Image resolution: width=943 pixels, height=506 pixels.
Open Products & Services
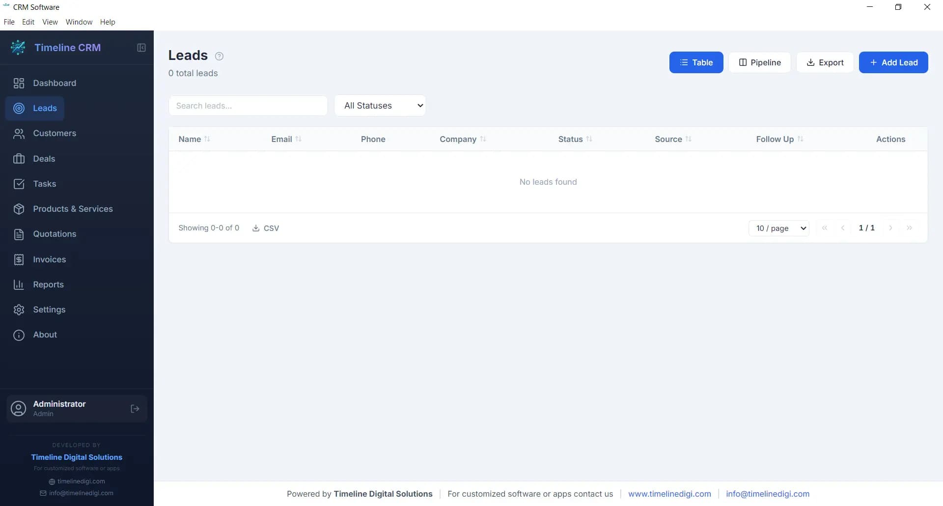coord(74,208)
